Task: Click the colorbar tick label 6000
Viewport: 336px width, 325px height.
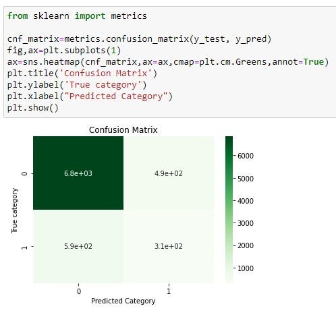Action: 246,156
